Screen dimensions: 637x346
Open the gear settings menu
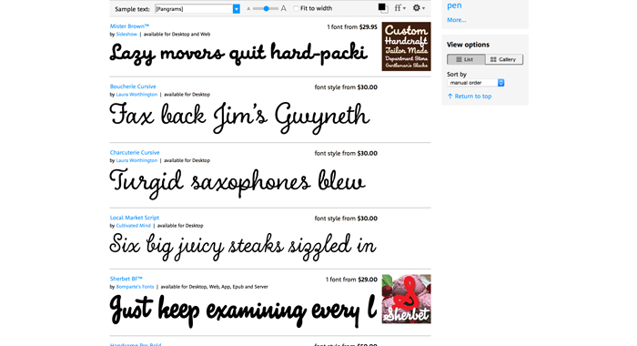click(419, 8)
